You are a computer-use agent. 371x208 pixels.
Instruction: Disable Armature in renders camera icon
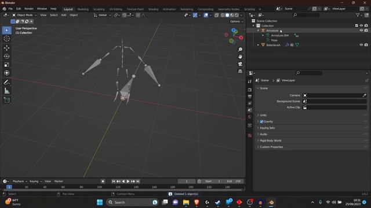click(x=366, y=31)
